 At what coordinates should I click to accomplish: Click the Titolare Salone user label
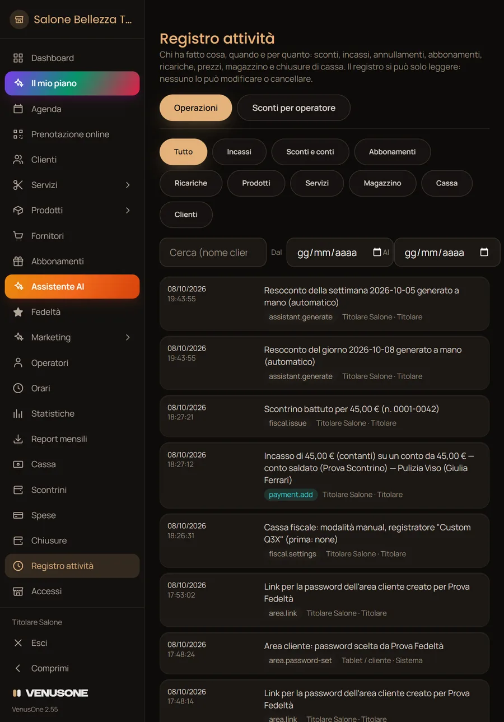click(x=37, y=622)
